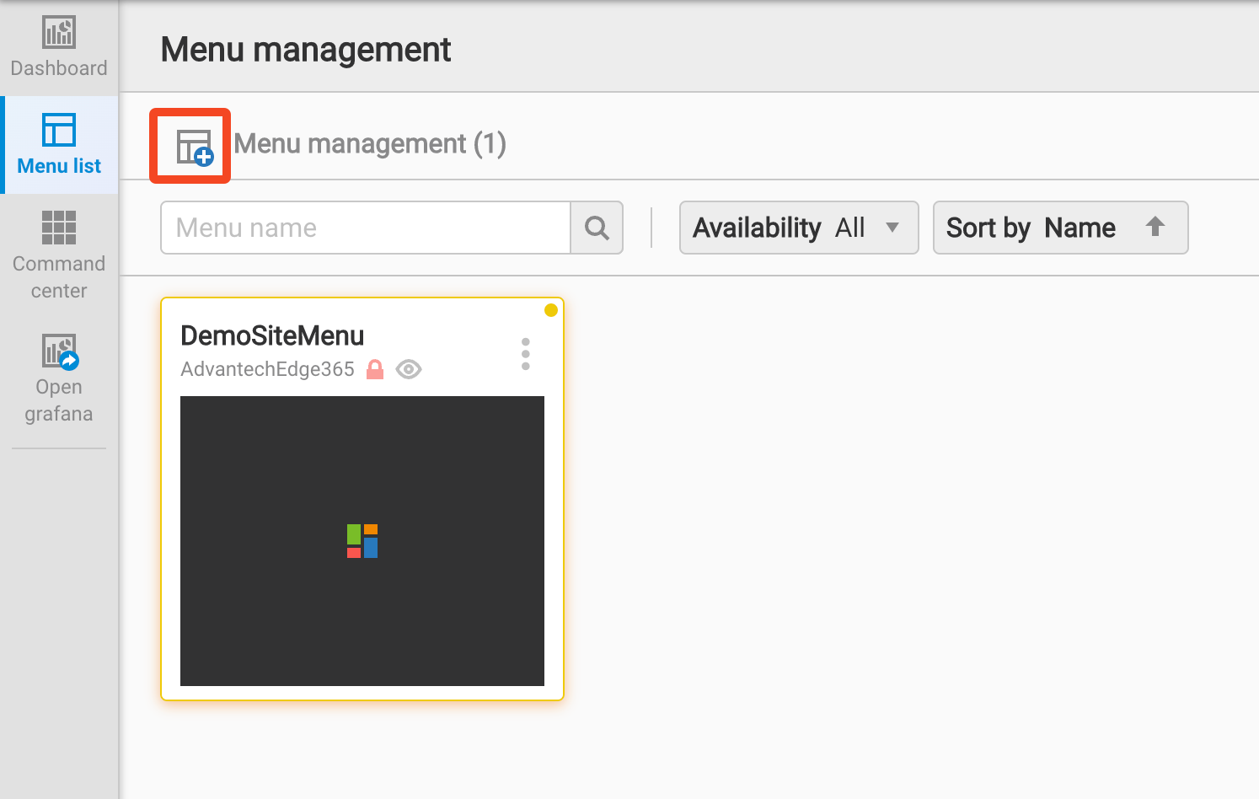
Task: Open the three-dot options on DemoSiteMenu card
Action: tap(526, 354)
